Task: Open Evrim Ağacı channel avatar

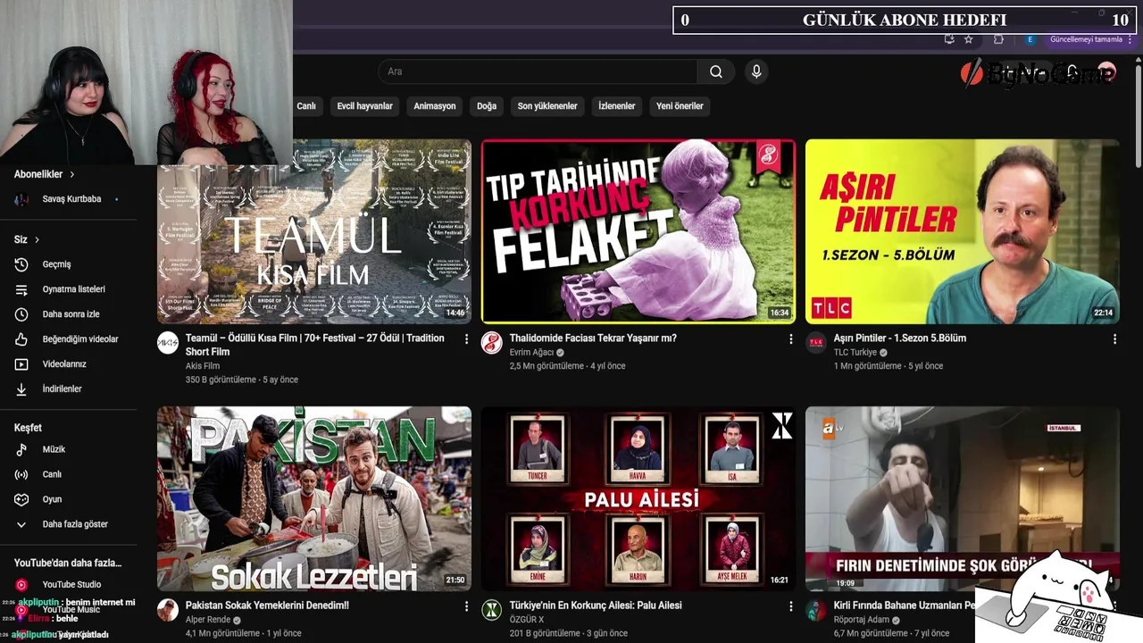Action: 492,343
